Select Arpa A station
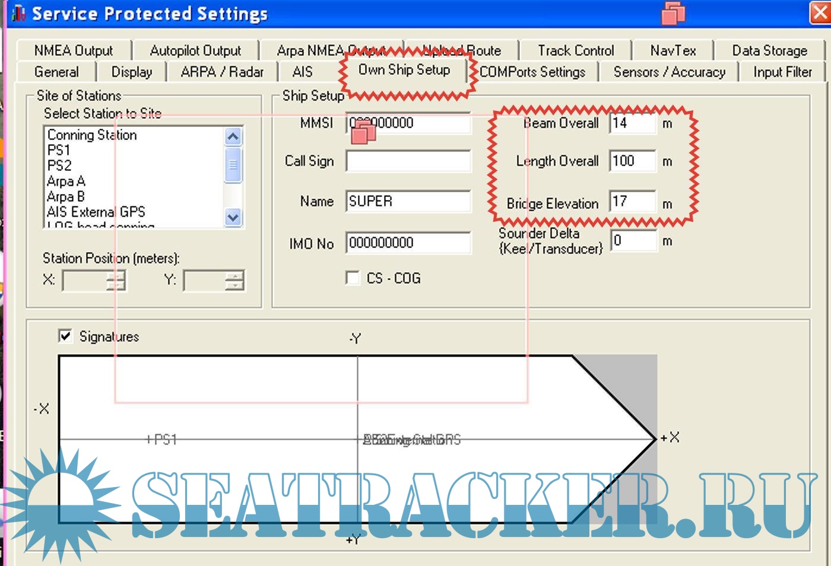The image size is (831, 566). click(66, 181)
